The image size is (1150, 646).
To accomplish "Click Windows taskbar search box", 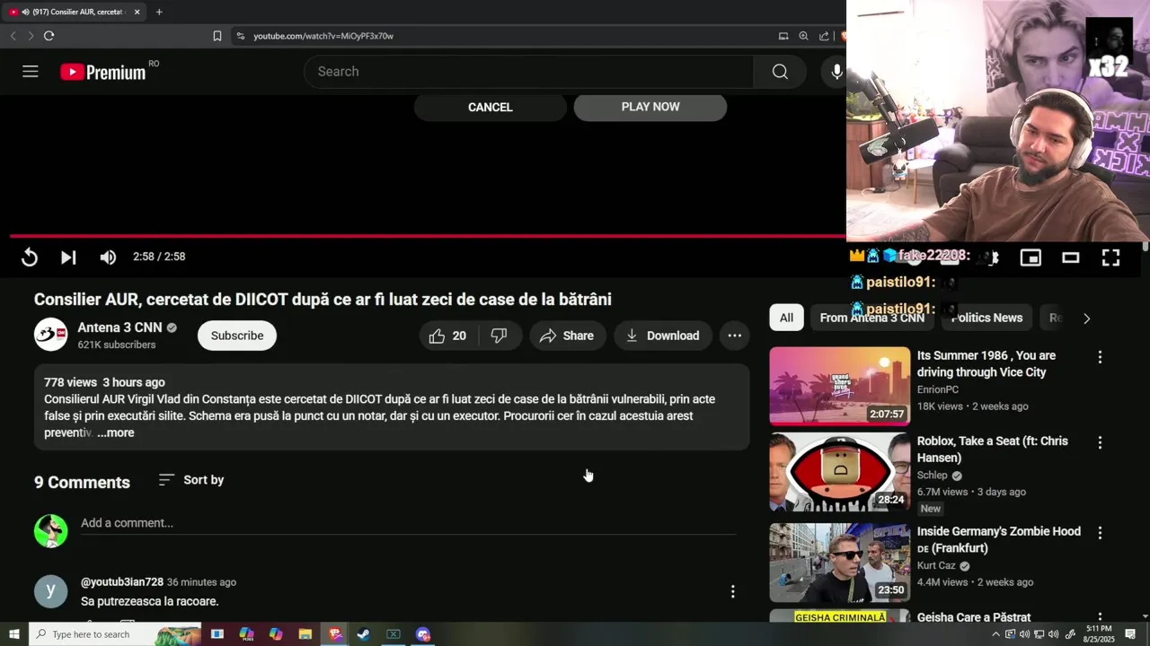I will 115,634.
